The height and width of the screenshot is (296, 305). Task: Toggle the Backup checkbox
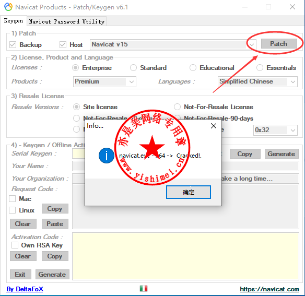coord(13,44)
